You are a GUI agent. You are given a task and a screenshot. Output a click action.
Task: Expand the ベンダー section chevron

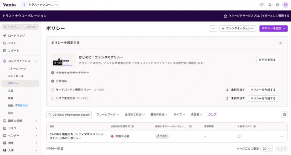[36, 136]
